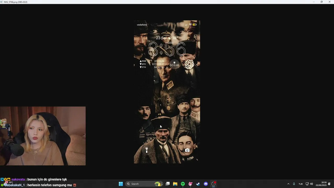Click the microphone tray icon

(x=294, y=184)
